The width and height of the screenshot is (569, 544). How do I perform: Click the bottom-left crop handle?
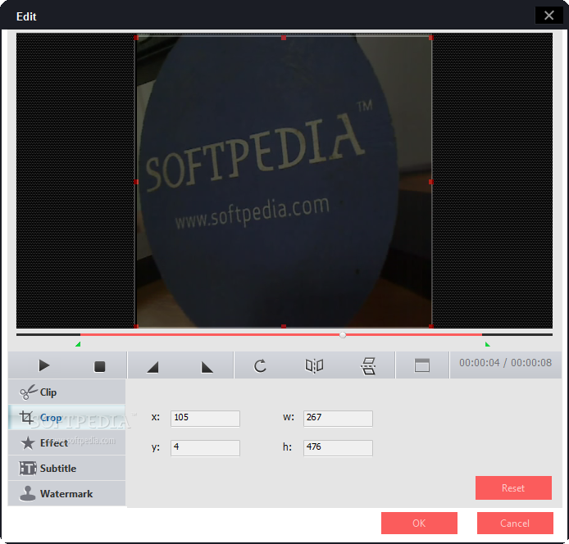pos(136,326)
